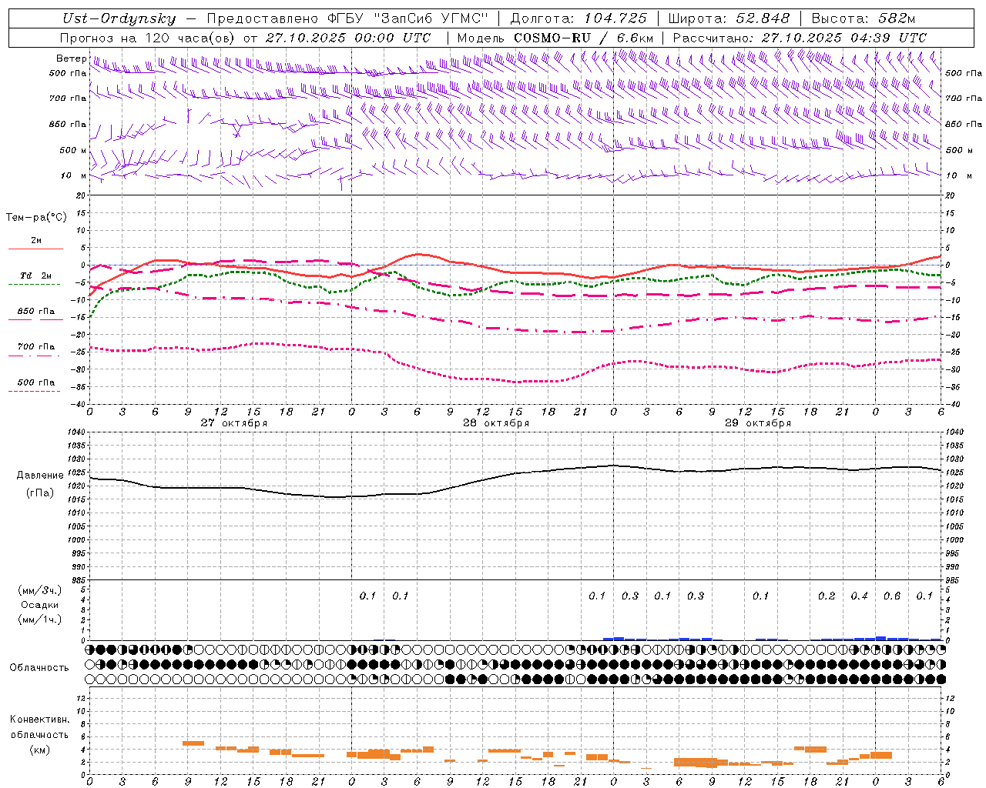Click the '(мм/1ч.)' precipitation unit label
986x788 pixels.
40,619
